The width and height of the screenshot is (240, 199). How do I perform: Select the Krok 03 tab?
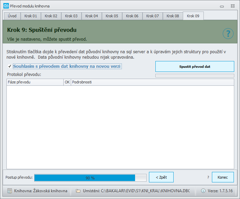click(x=71, y=16)
